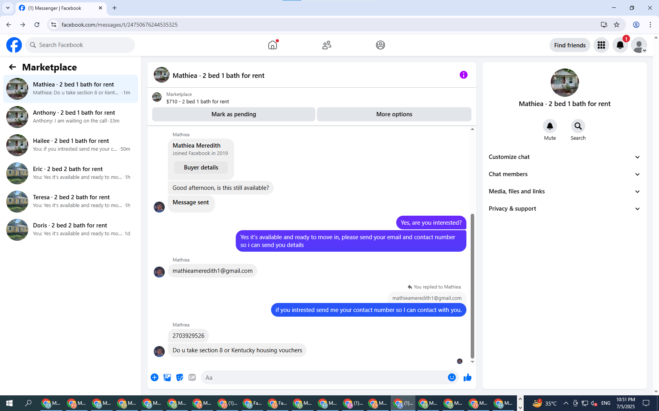
Task: Click Mark as pending button
Action: [x=234, y=114]
